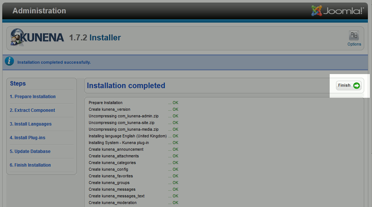Click the 'Create kunena_version' log row
Viewport: 372px width, 207px height.
[133, 109]
